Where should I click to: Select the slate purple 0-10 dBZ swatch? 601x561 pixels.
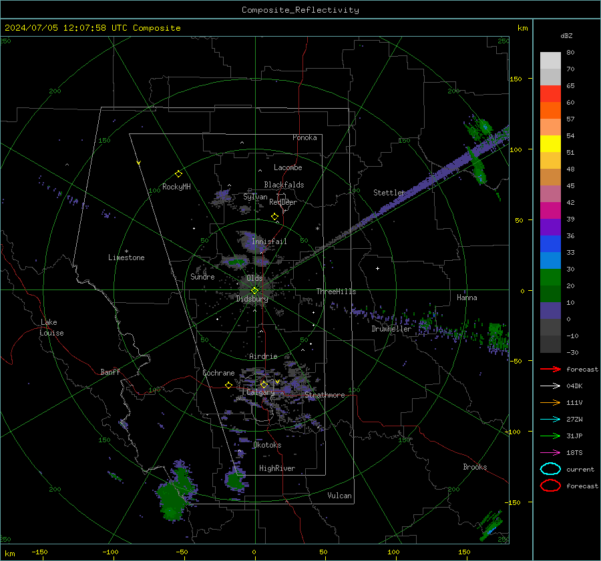tap(550, 311)
